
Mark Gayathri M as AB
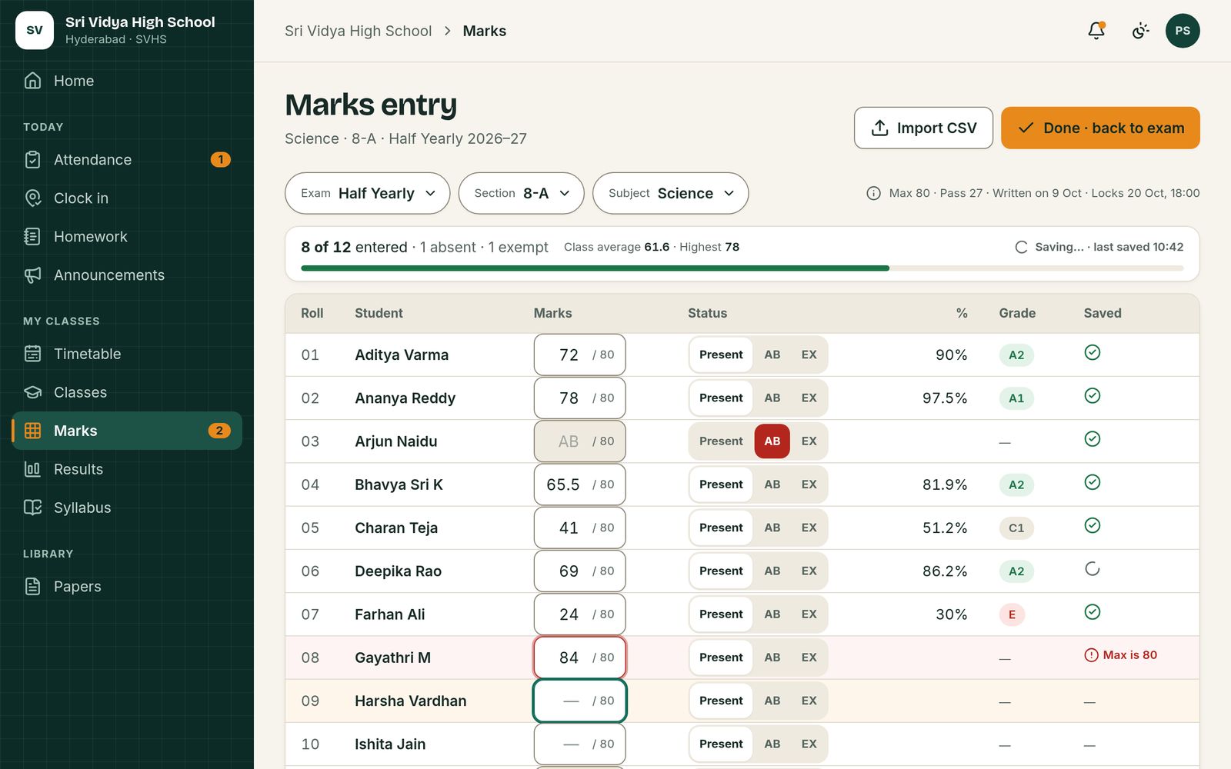coord(772,657)
